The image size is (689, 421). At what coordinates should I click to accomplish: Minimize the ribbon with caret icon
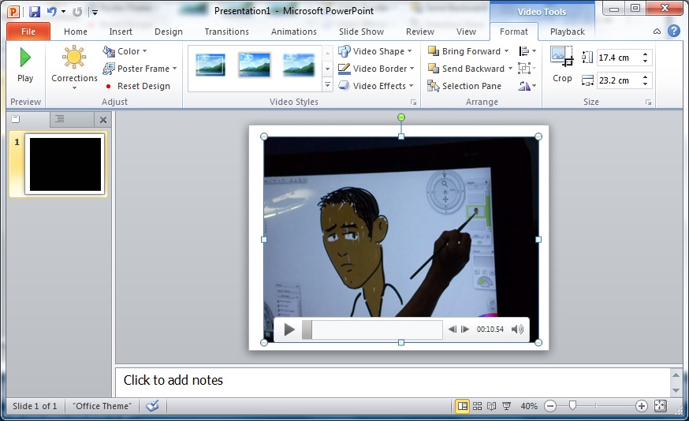[657, 32]
